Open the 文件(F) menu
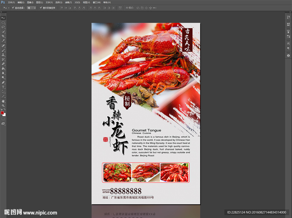 (x=11, y=2)
